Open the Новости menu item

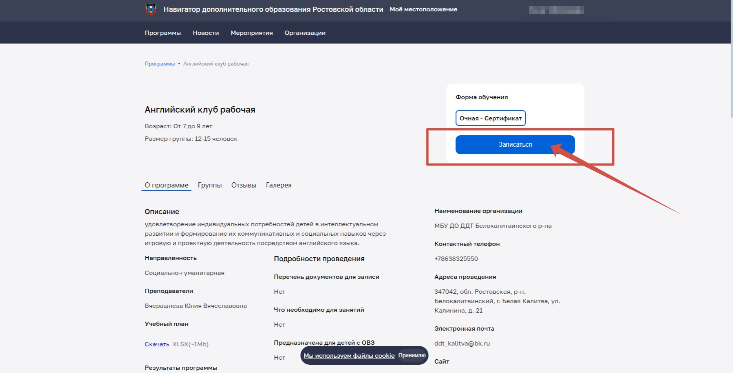206,33
